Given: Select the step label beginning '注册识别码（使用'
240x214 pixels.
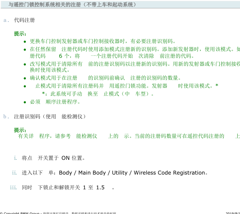Looking at the screenshot, I should pyautogui.click(x=50, y=116).
